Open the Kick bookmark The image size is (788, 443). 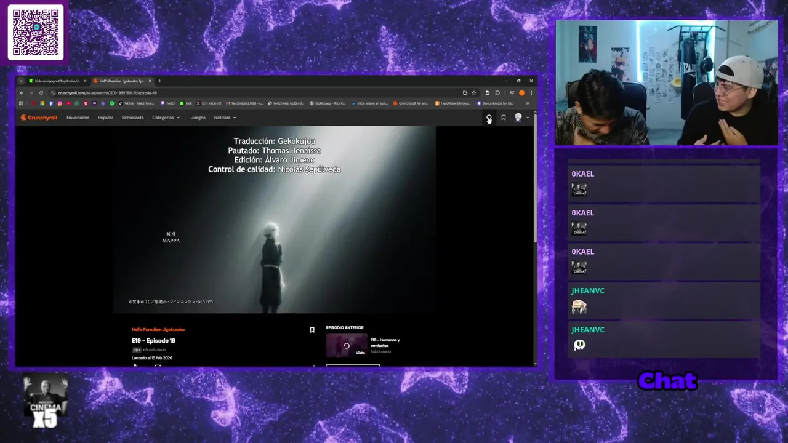pos(186,103)
